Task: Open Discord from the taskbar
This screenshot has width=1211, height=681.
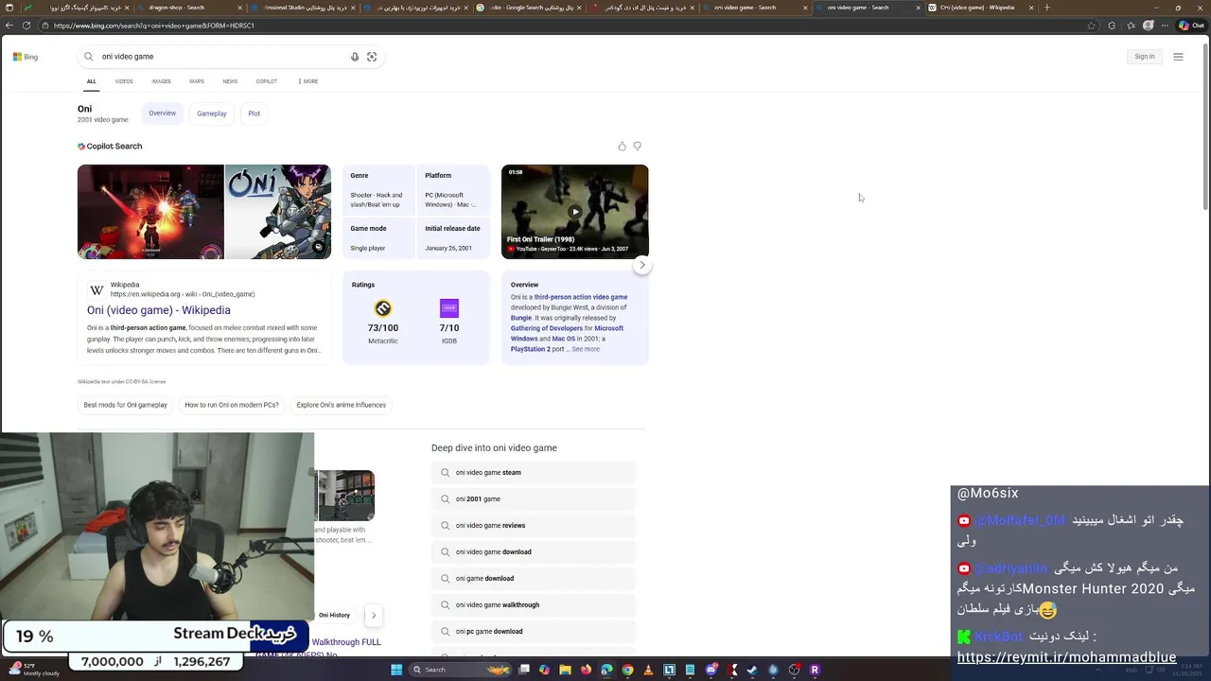Action: (711, 670)
